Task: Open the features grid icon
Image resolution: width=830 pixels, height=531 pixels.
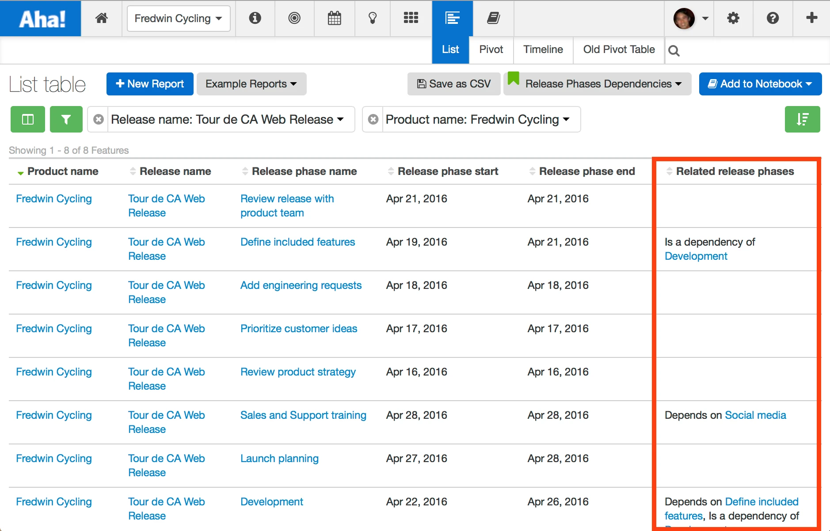Action: click(411, 18)
